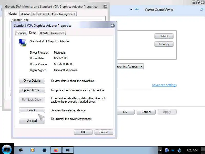Click Apply in the Screen Resolution window

[x=167, y=112]
